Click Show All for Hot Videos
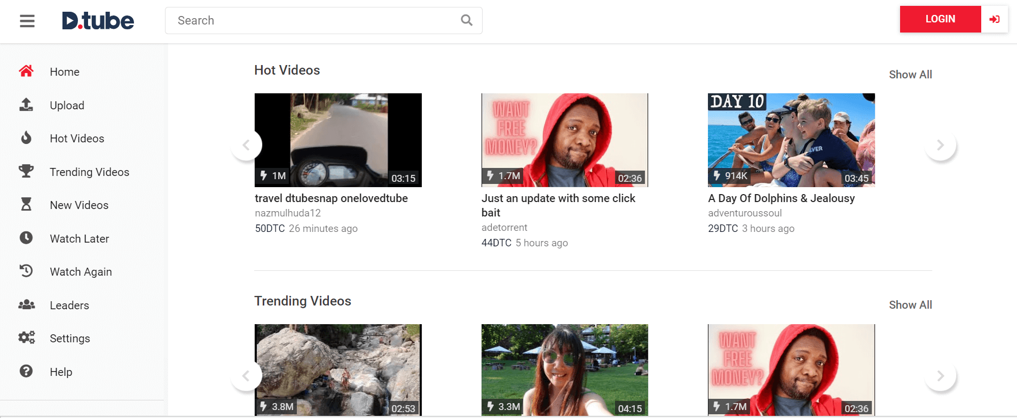This screenshot has width=1017, height=418. tap(910, 75)
